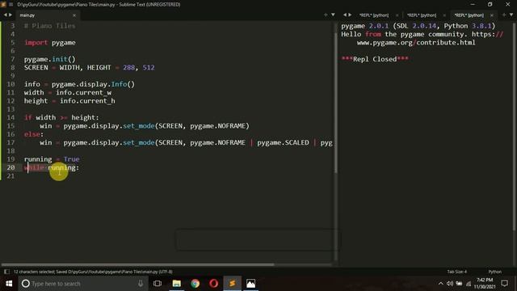Open Google Chrome from the taskbar

(195, 284)
